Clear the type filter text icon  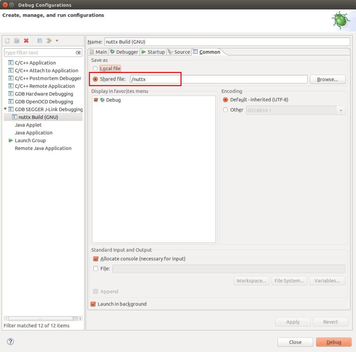78,53
